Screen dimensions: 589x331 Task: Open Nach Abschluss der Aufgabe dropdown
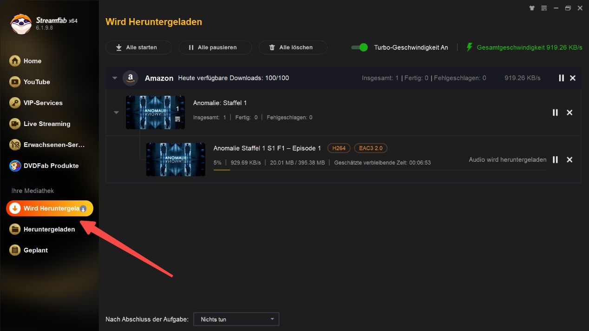[236, 319]
